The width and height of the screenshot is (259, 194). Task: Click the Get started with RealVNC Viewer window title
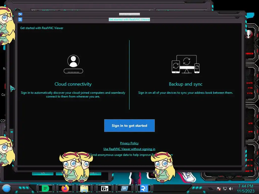pyautogui.click(x=129, y=19)
